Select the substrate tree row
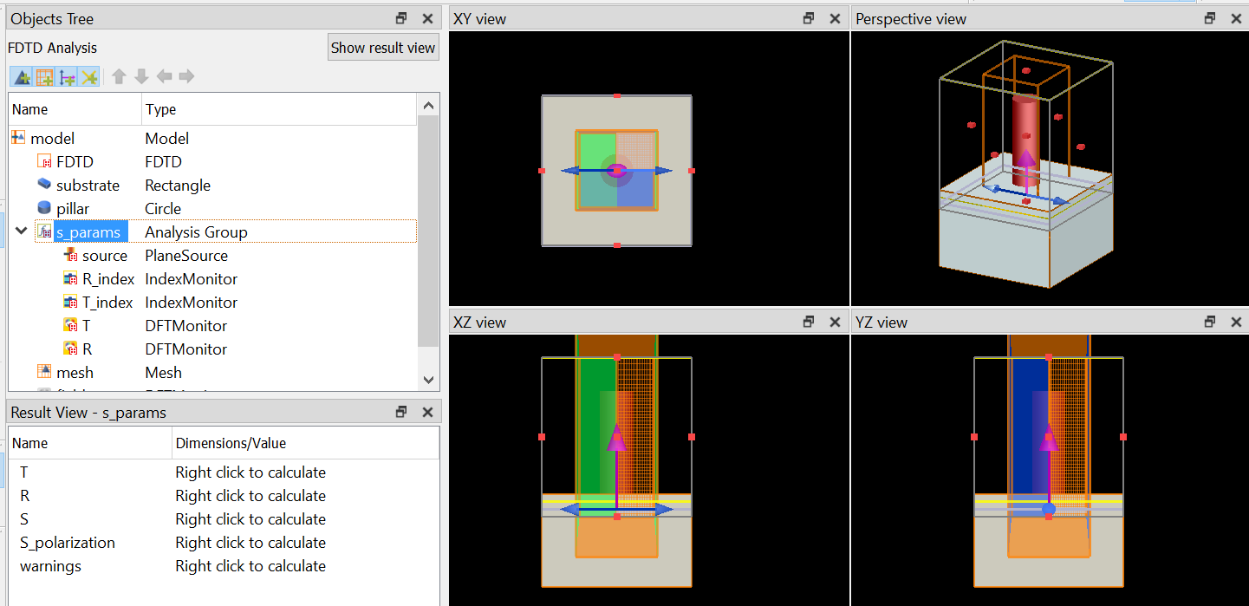This screenshot has width=1249, height=606. (213, 185)
